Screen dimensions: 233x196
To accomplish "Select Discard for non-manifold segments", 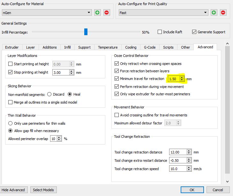I will click(49, 94).
